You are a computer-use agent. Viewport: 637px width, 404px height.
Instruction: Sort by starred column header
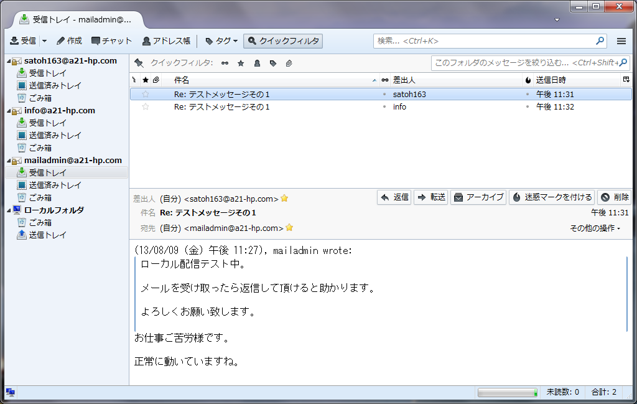click(x=146, y=80)
